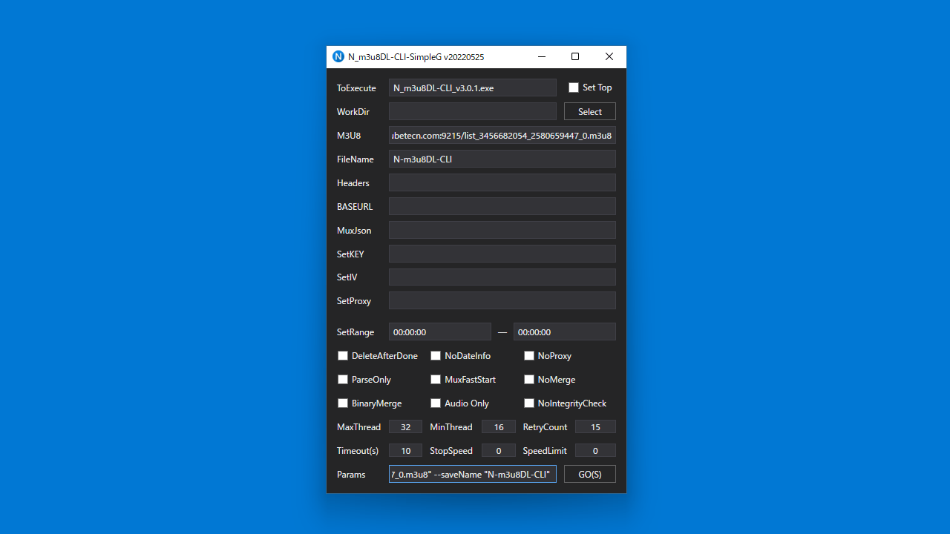This screenshot has width=950, height=534.
Task: Edit the MinThread value 16
Action: [499, 426]
